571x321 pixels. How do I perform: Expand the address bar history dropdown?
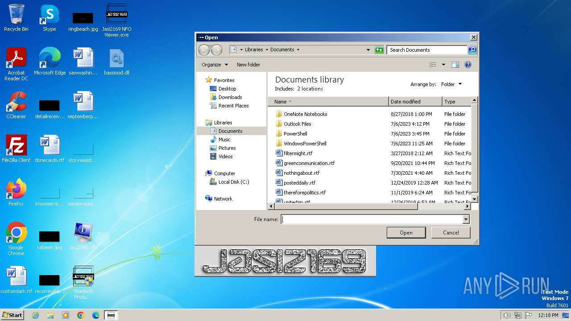pyautogui.click(x=368, y=50)
